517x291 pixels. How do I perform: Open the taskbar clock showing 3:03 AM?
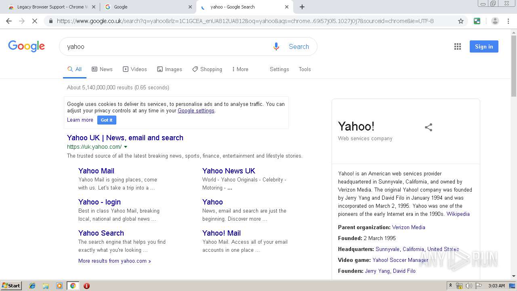coord(496,286)
